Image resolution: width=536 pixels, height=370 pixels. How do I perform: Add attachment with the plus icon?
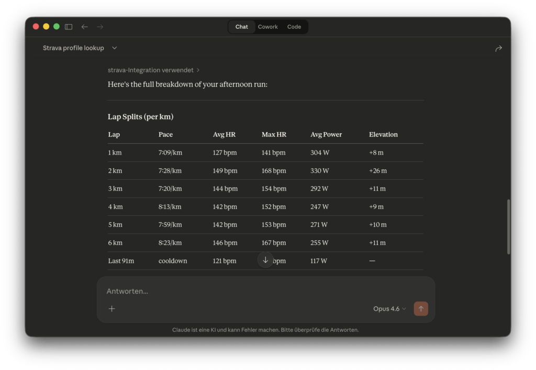point(112,308)
